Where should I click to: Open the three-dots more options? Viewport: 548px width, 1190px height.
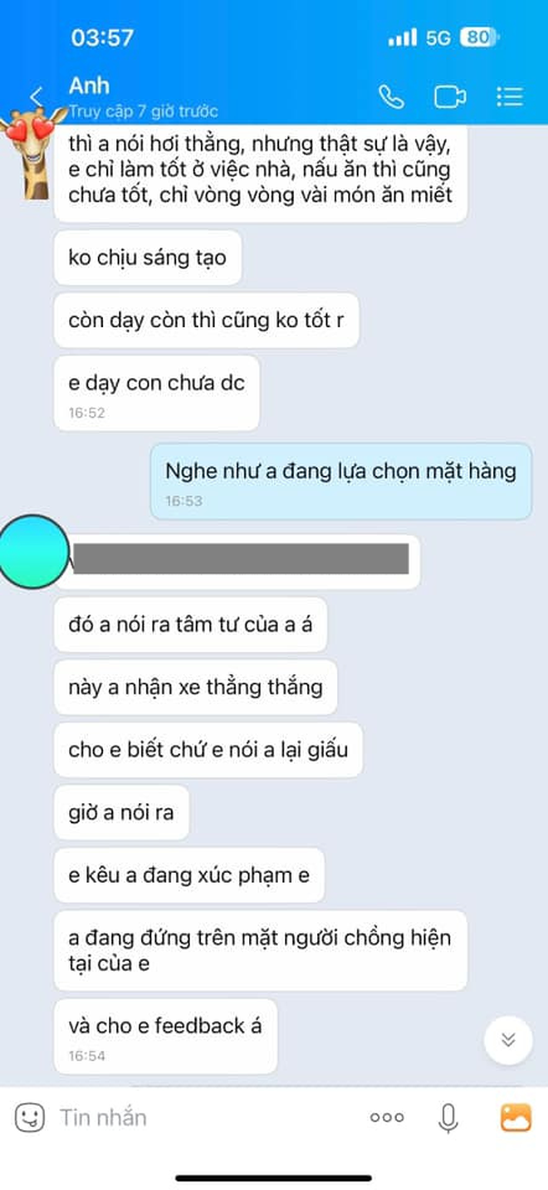pyautogui.click(x=387, y=1118)
